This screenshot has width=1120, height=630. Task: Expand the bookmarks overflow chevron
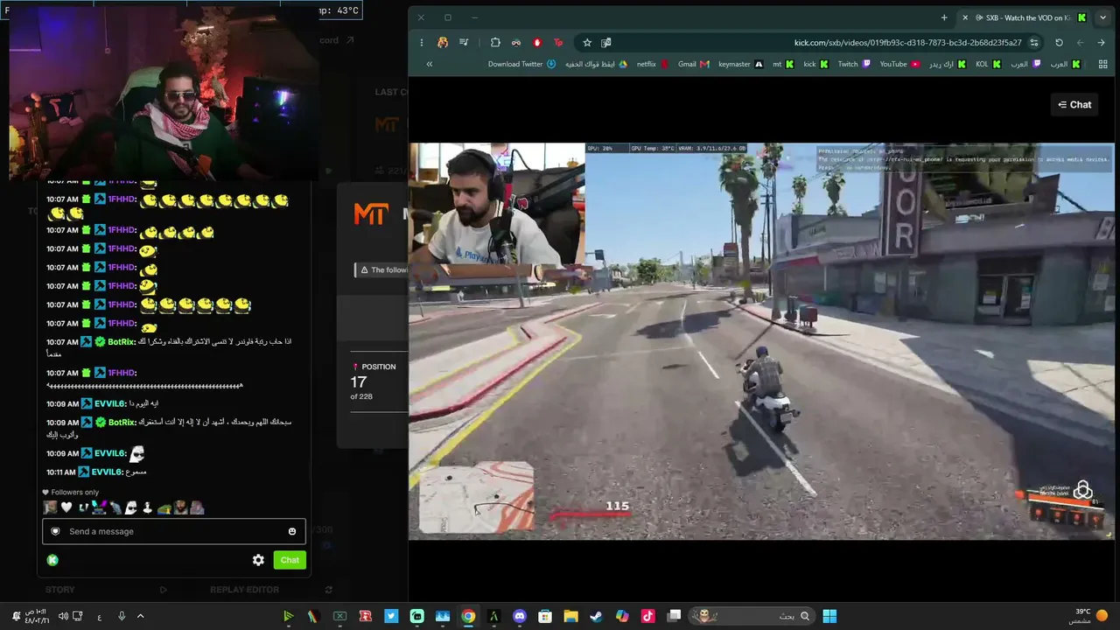point(429,64)
